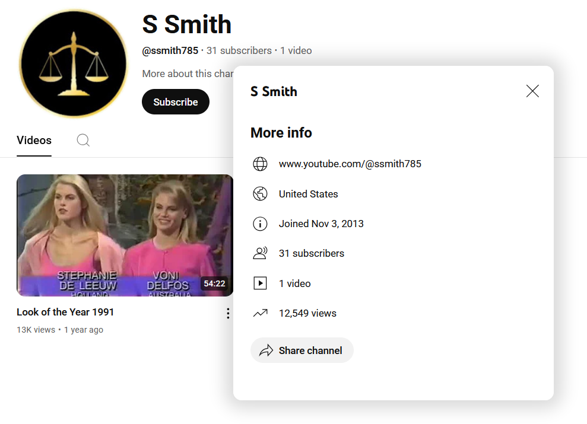Click the S Smith channel name heading
Viewport: 587px width, 424px height.
187,25
